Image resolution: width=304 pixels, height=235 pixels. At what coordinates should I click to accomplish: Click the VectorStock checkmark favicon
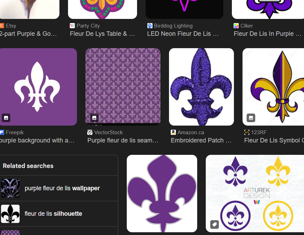click(90, 132)
